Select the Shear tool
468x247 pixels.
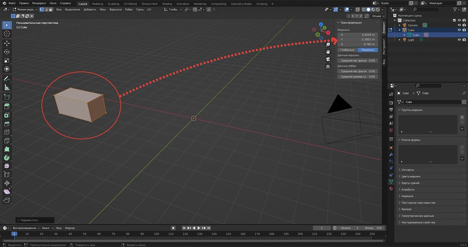tap(7, 192)
